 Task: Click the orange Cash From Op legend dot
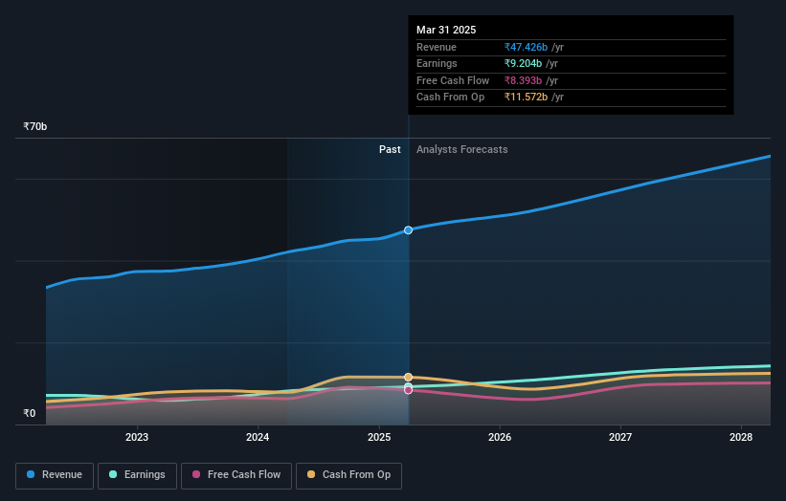pos(311,474)
